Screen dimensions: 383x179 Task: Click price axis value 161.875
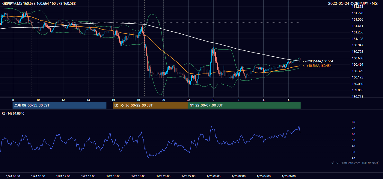357,7
